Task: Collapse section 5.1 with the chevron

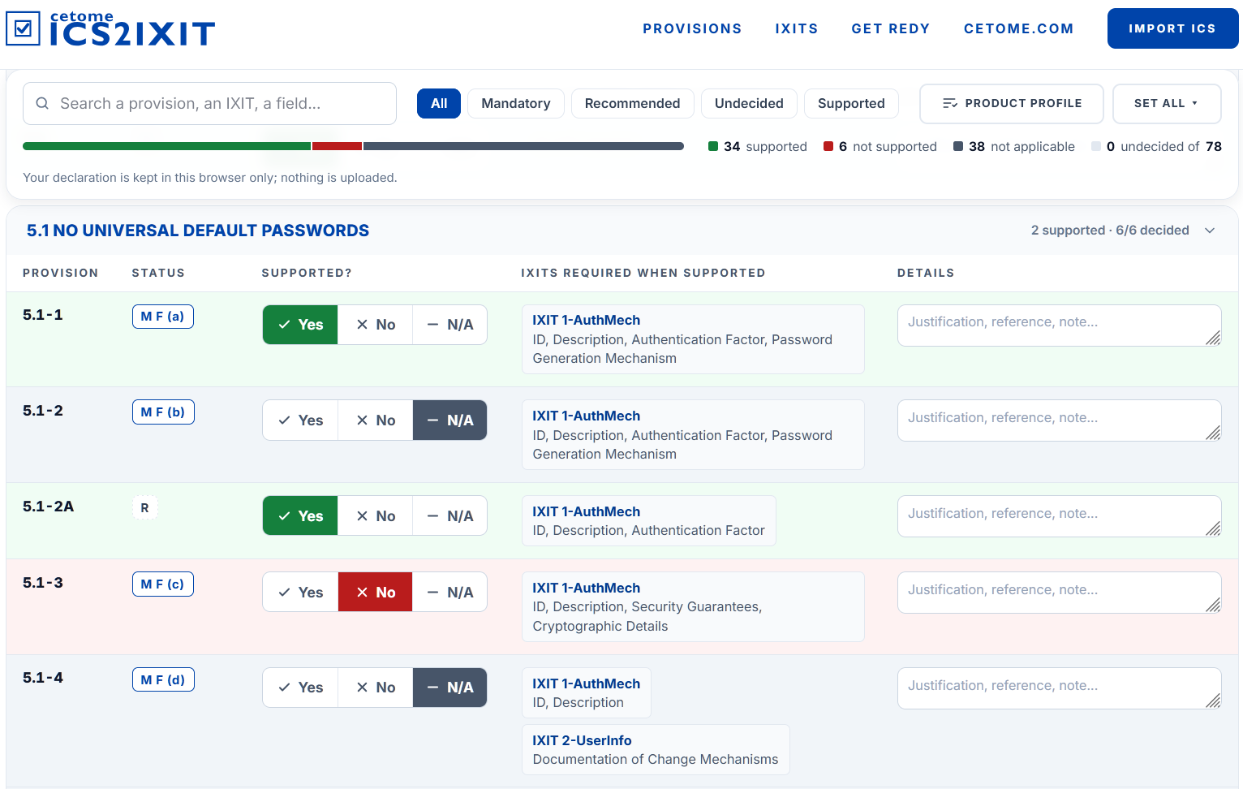Action: 1210,231
